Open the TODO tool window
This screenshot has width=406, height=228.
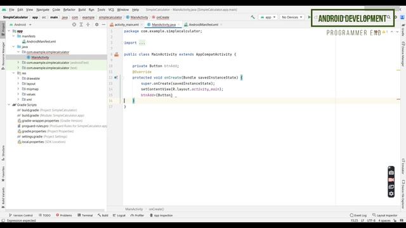pos(44,215)
